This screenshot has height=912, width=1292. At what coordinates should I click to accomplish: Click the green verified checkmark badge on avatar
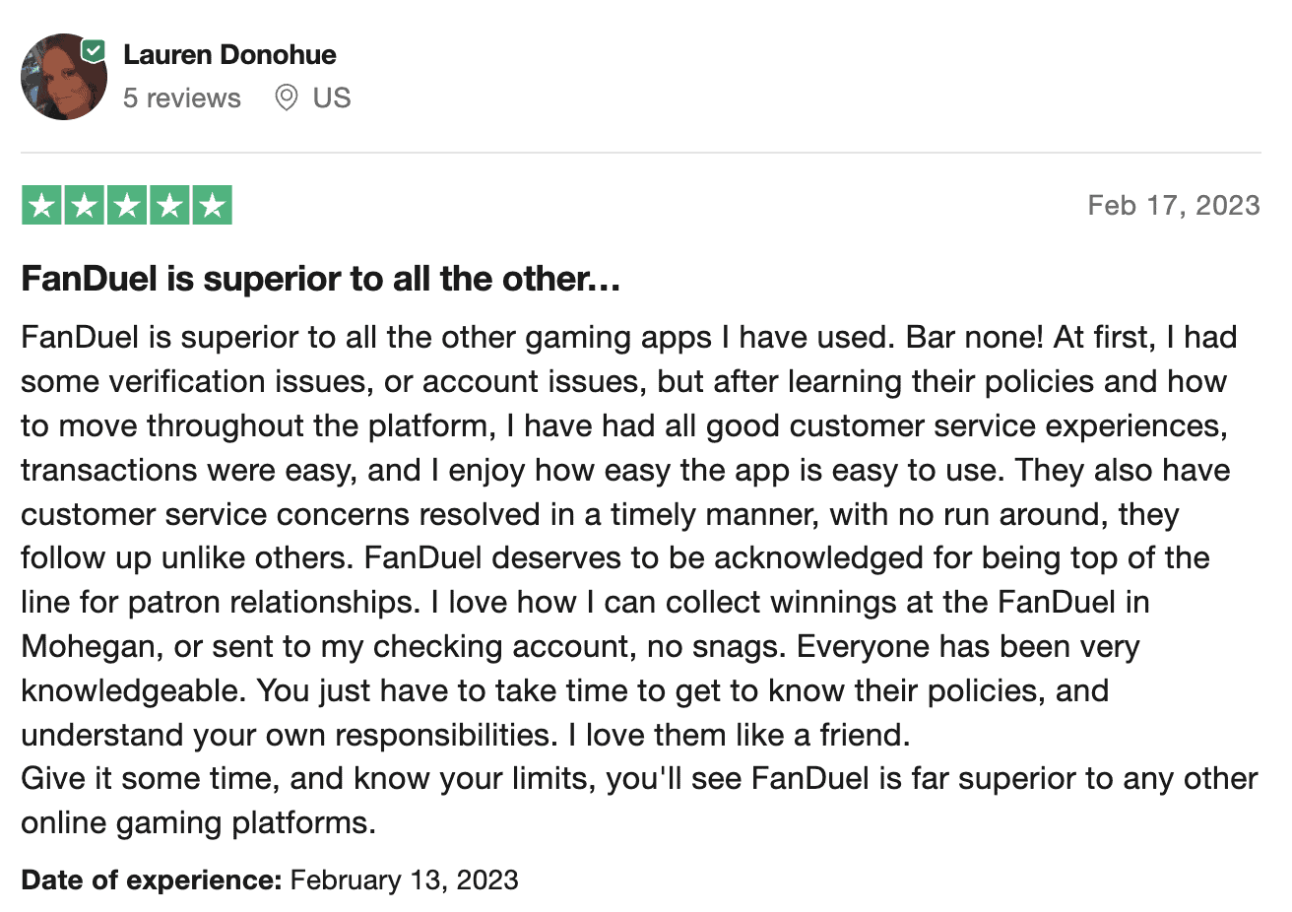tap(94, 50)
